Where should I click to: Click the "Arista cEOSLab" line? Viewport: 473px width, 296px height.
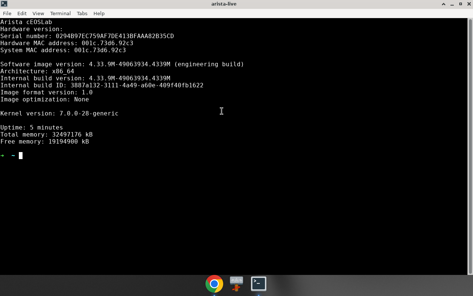tap(26, 22)
